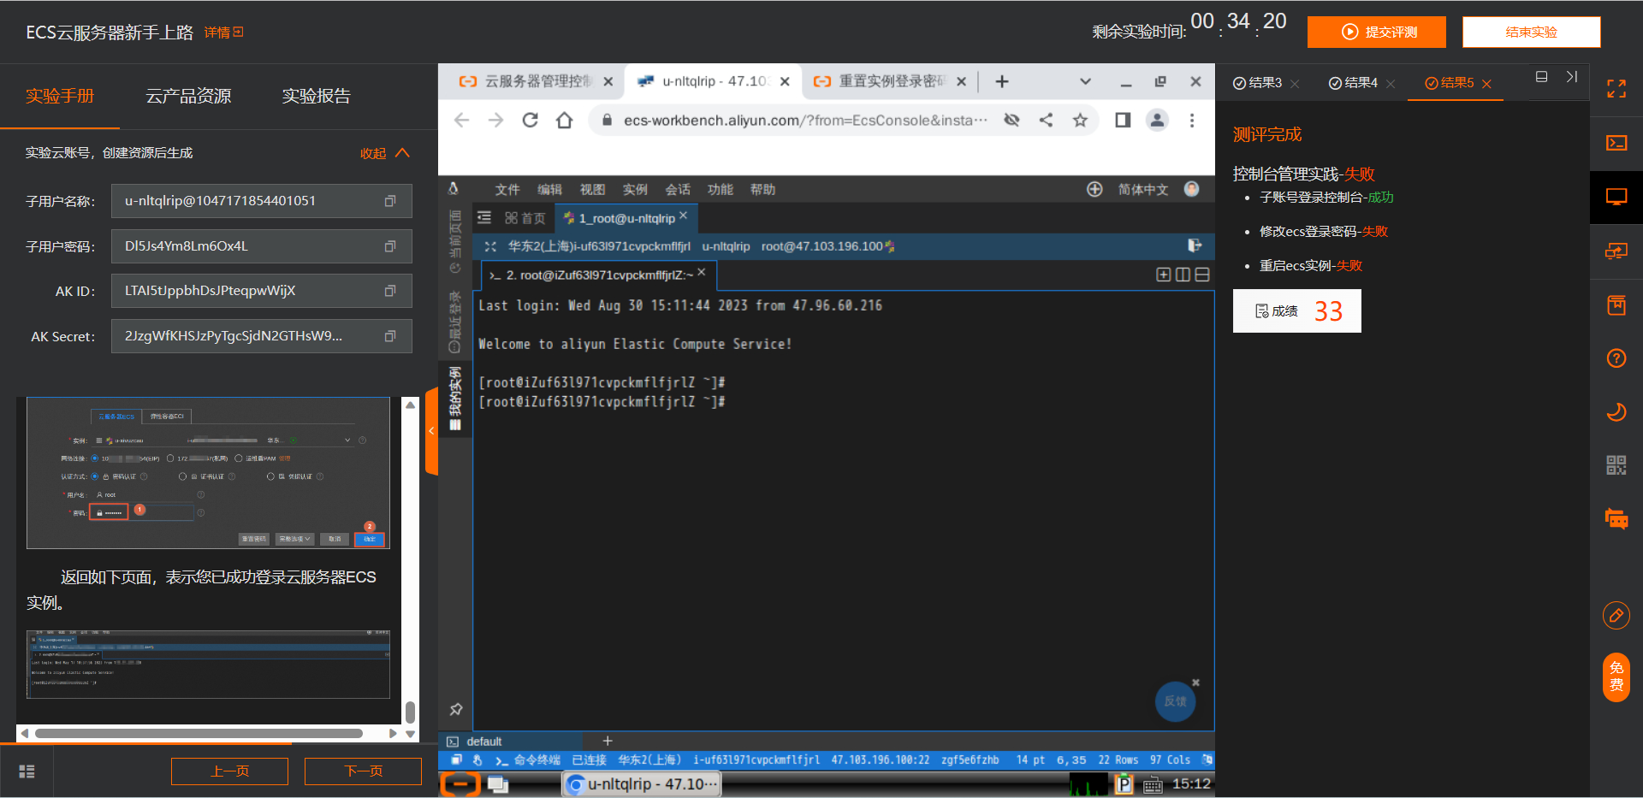
Task: Collapse the credentials section with 收起
Action: (385, 153)
